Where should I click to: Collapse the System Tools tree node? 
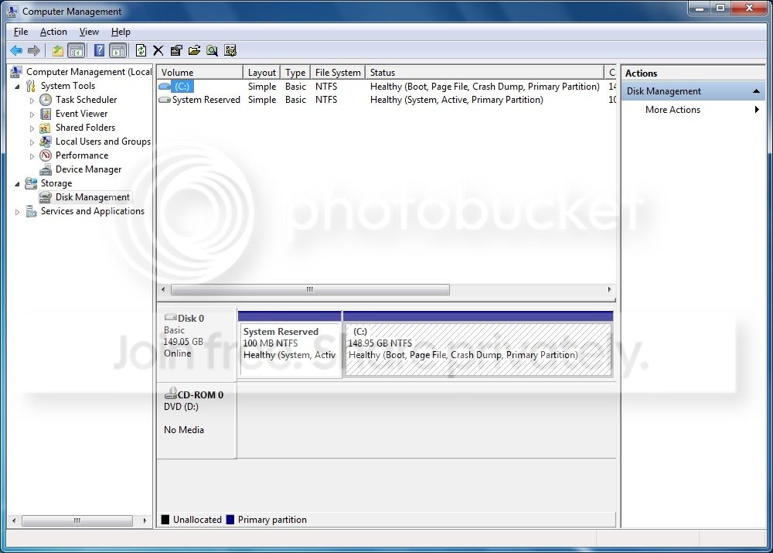click(17, 87)
